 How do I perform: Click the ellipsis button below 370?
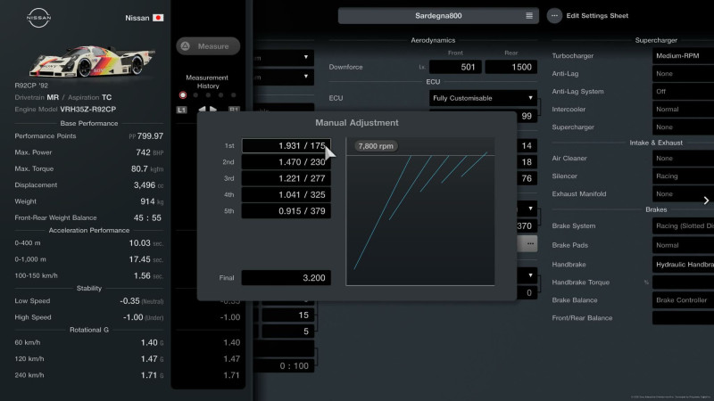[x=527, y=243]
